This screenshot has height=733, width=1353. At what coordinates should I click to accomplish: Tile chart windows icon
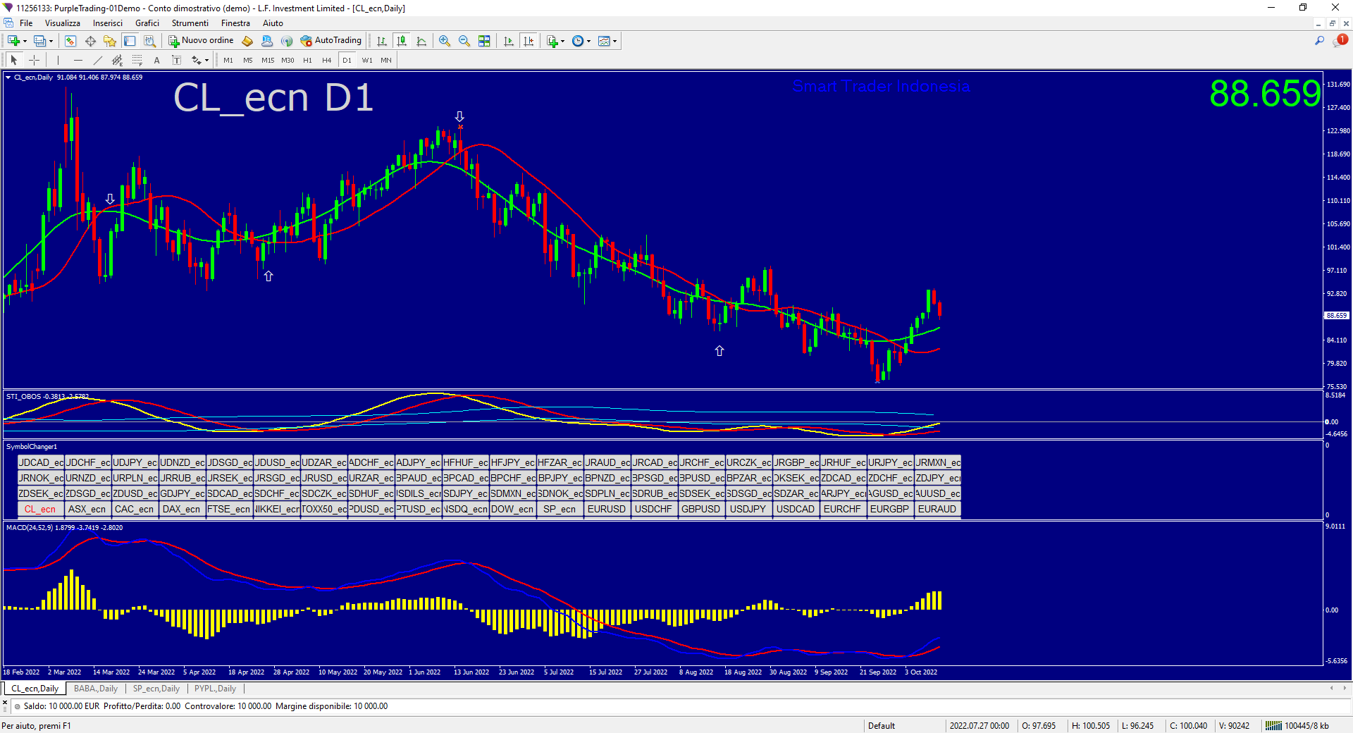(484, 41)
